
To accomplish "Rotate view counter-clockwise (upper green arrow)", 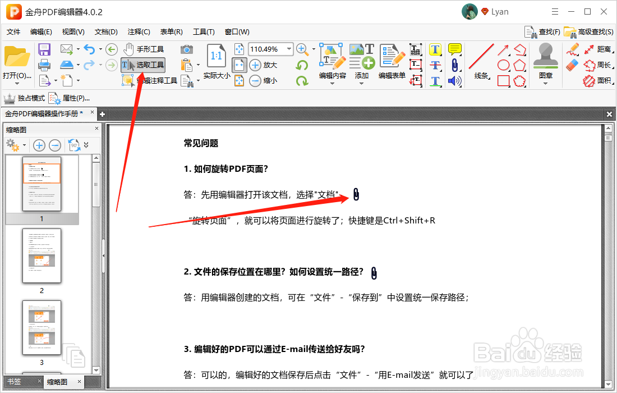I will coord(302,65).
